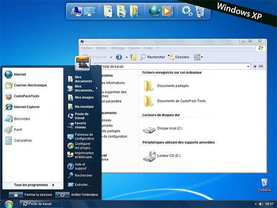Open the recycle bin icon in dock

coord(200,12)
